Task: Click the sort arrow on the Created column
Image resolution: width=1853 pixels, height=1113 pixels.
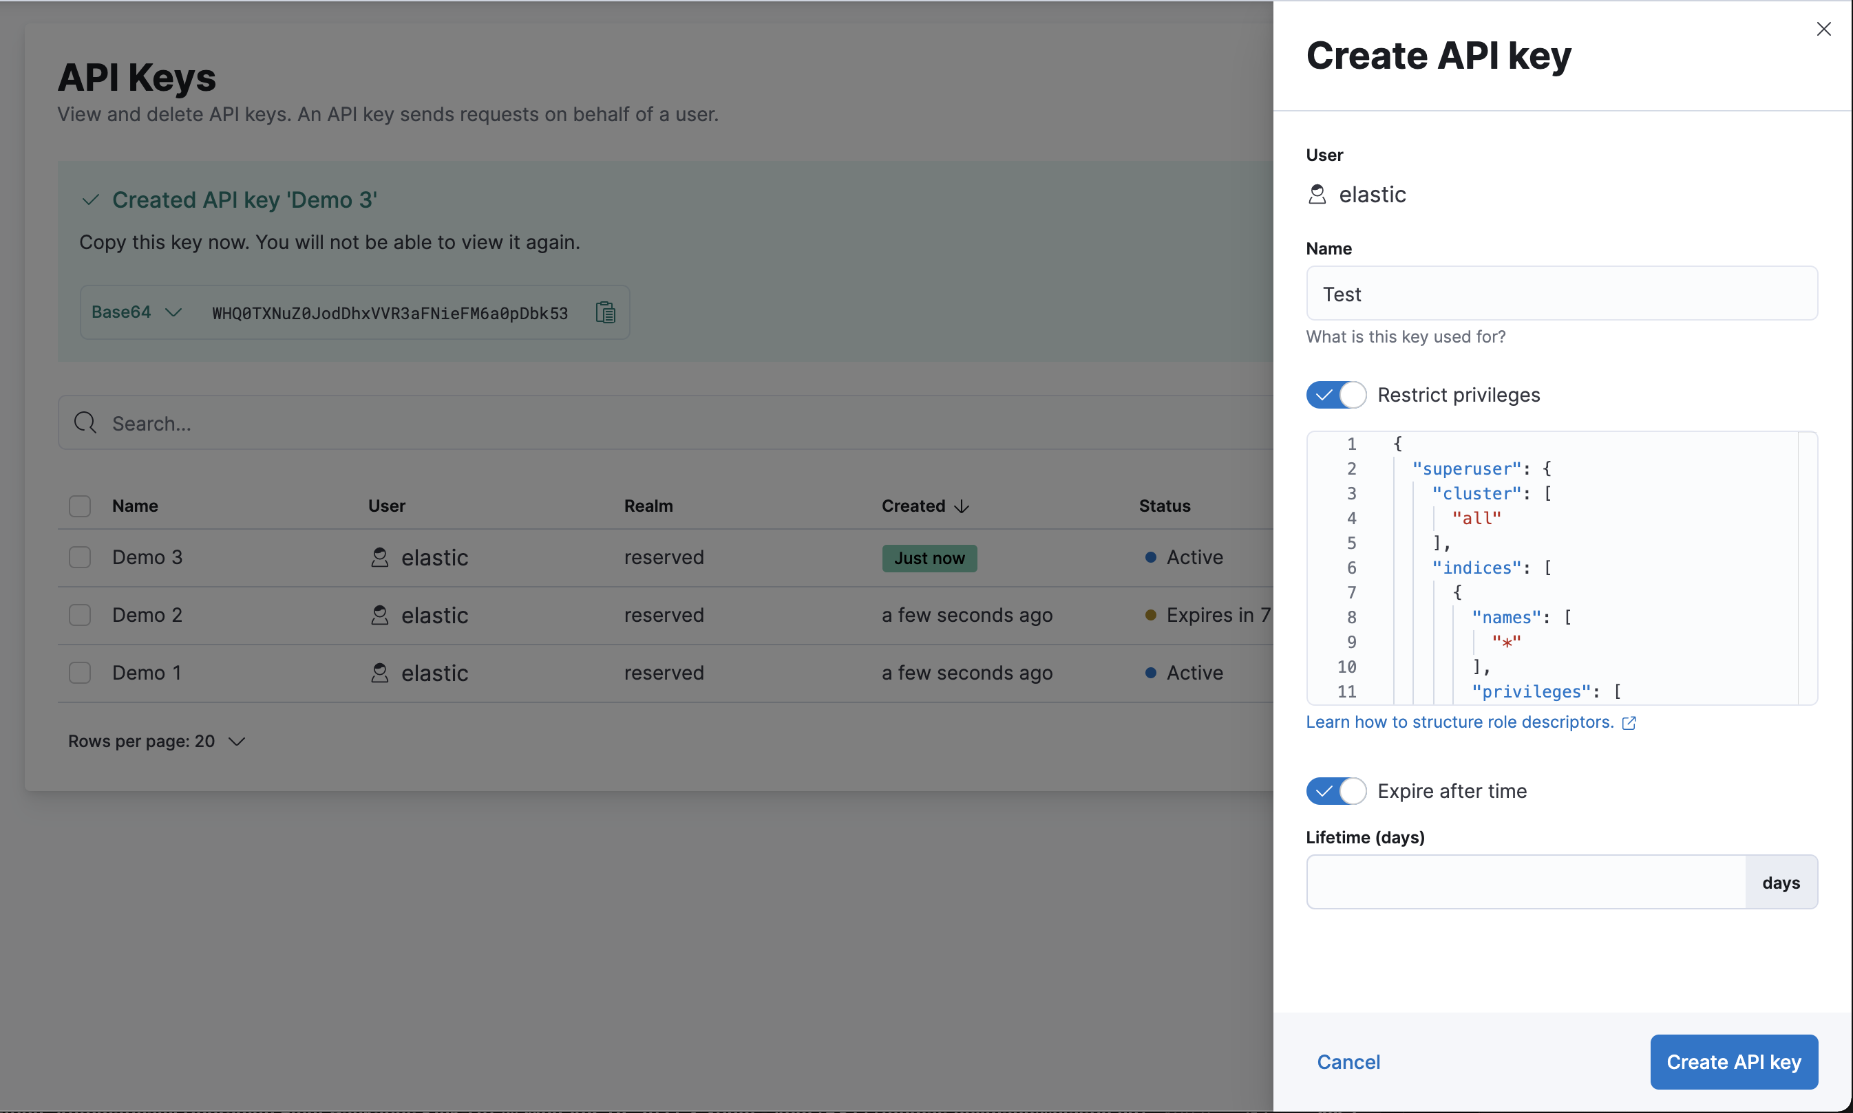Action: [962, 506]
